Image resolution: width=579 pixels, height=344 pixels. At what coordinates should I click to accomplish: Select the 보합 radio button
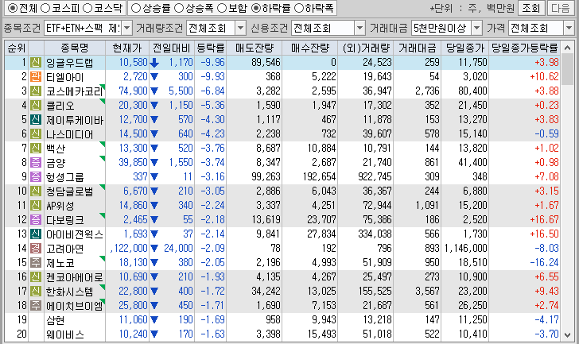tap(222, 8)
